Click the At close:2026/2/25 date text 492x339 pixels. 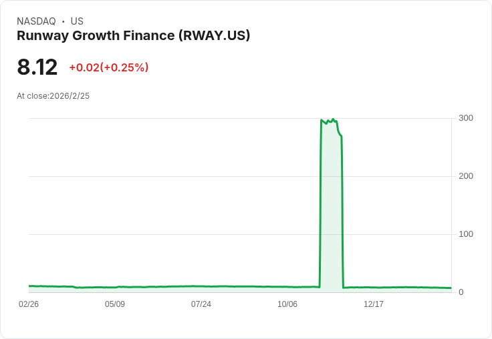point(53,96)
